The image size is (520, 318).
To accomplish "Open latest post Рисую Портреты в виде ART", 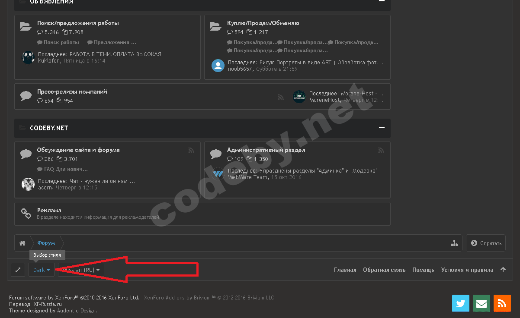I will [321, 63].
